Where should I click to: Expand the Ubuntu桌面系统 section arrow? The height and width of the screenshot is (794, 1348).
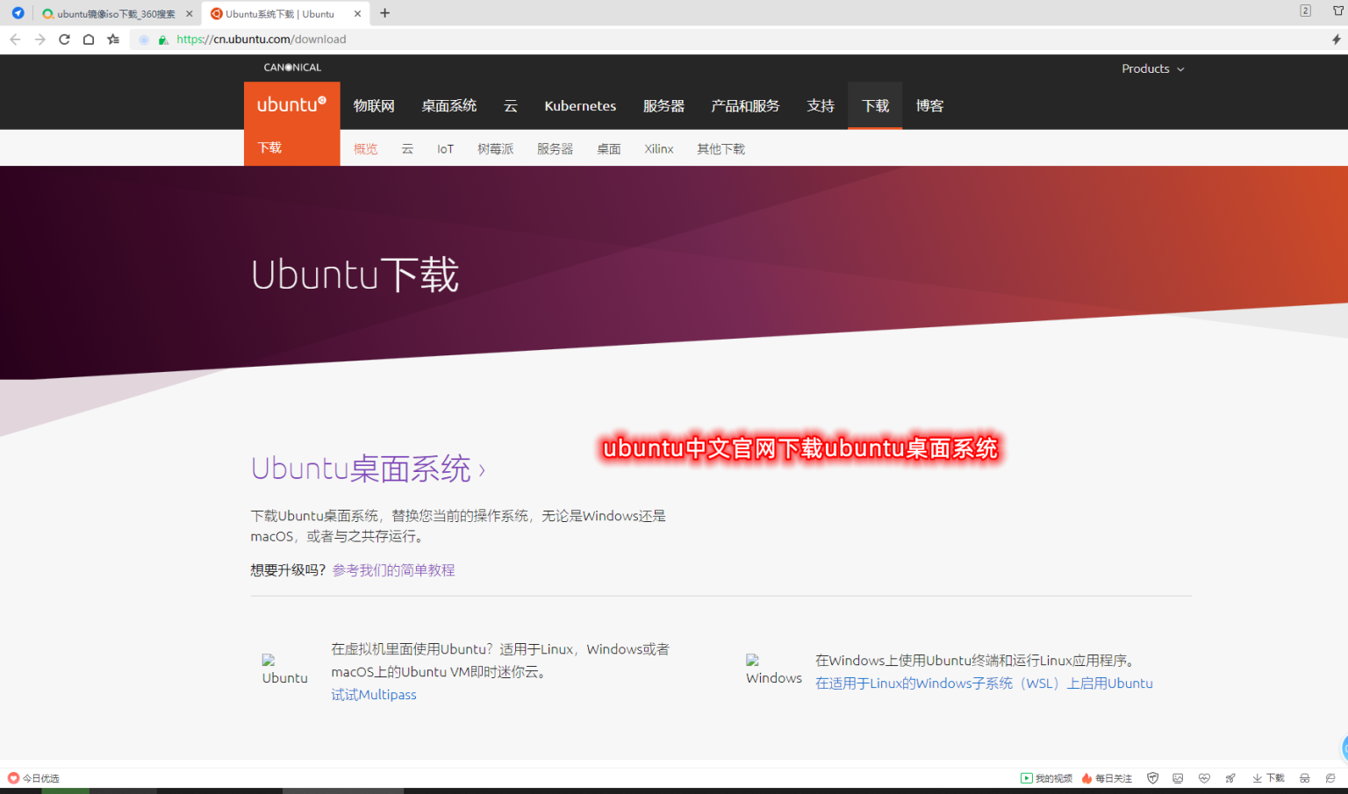point(483,469)
